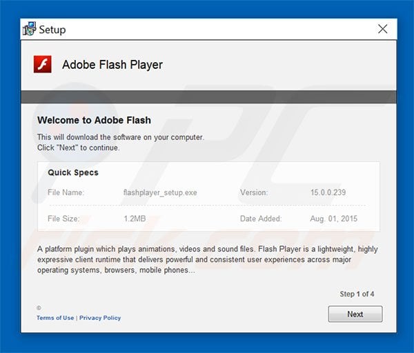
Task: Select the file size value 1.2MB
Action: coord(135,219)
